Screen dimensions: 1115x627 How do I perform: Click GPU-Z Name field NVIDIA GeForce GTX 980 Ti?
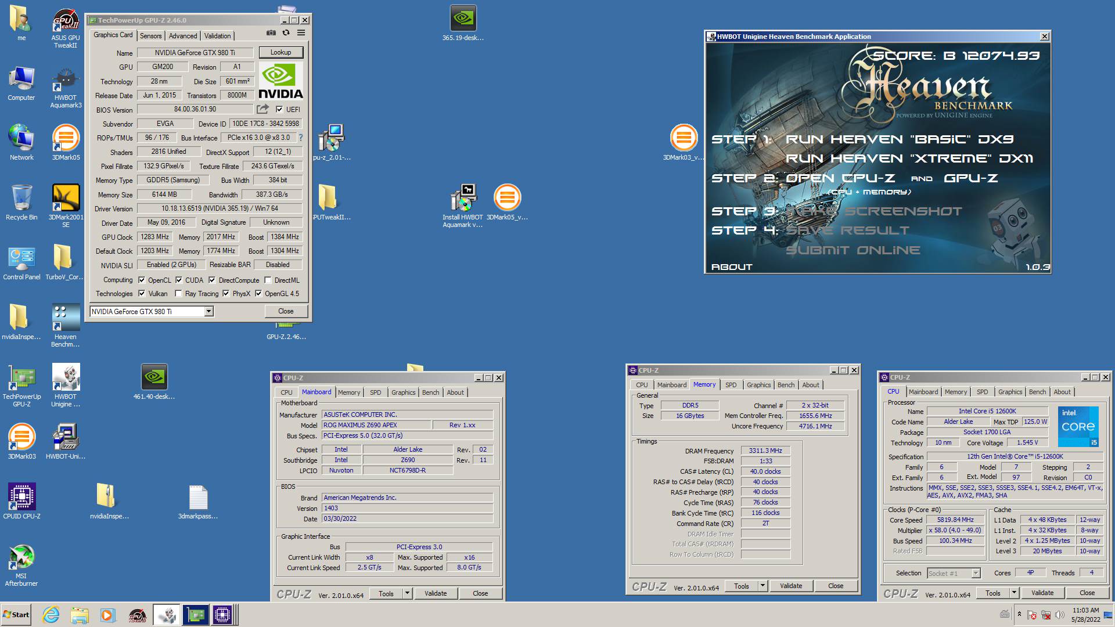point(195,53)
